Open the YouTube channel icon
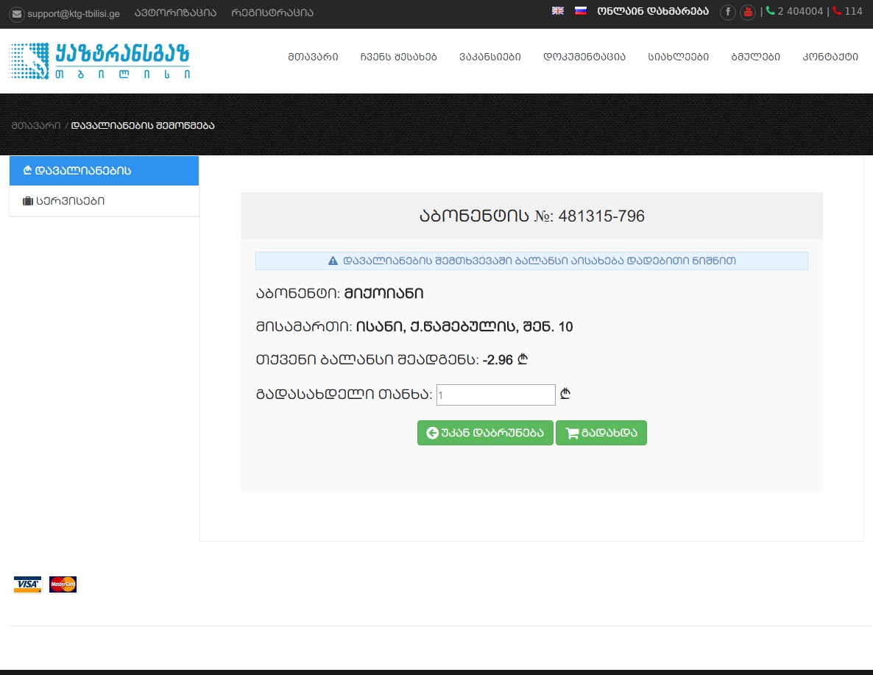 pos(748,12)
